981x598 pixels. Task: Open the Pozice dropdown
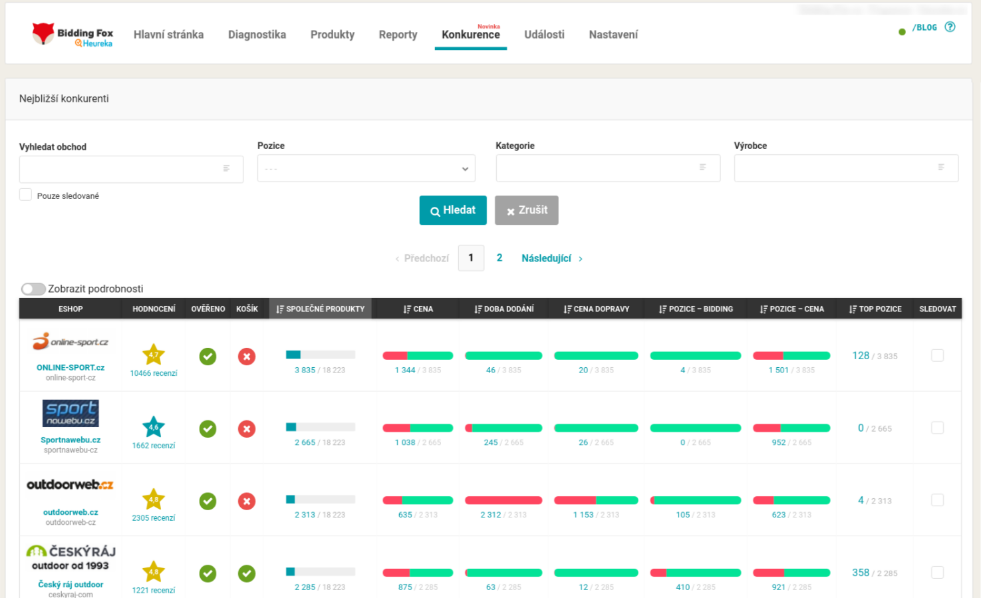(366, 168)
